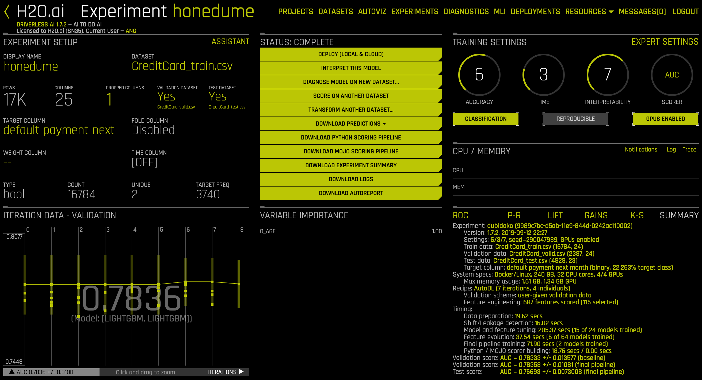Toggle the REPRODUCIBLE setting
The image size is (702, 380).
(575, 119)
